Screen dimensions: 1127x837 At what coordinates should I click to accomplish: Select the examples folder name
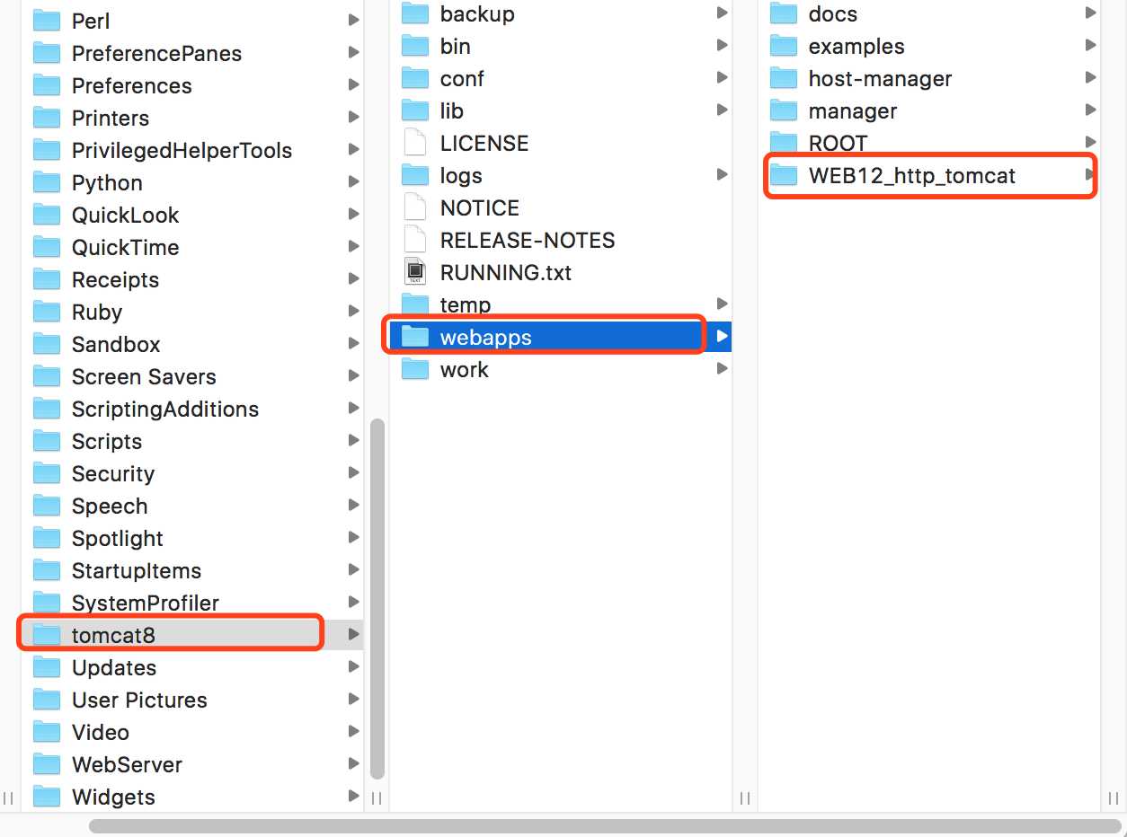(856, 47)
